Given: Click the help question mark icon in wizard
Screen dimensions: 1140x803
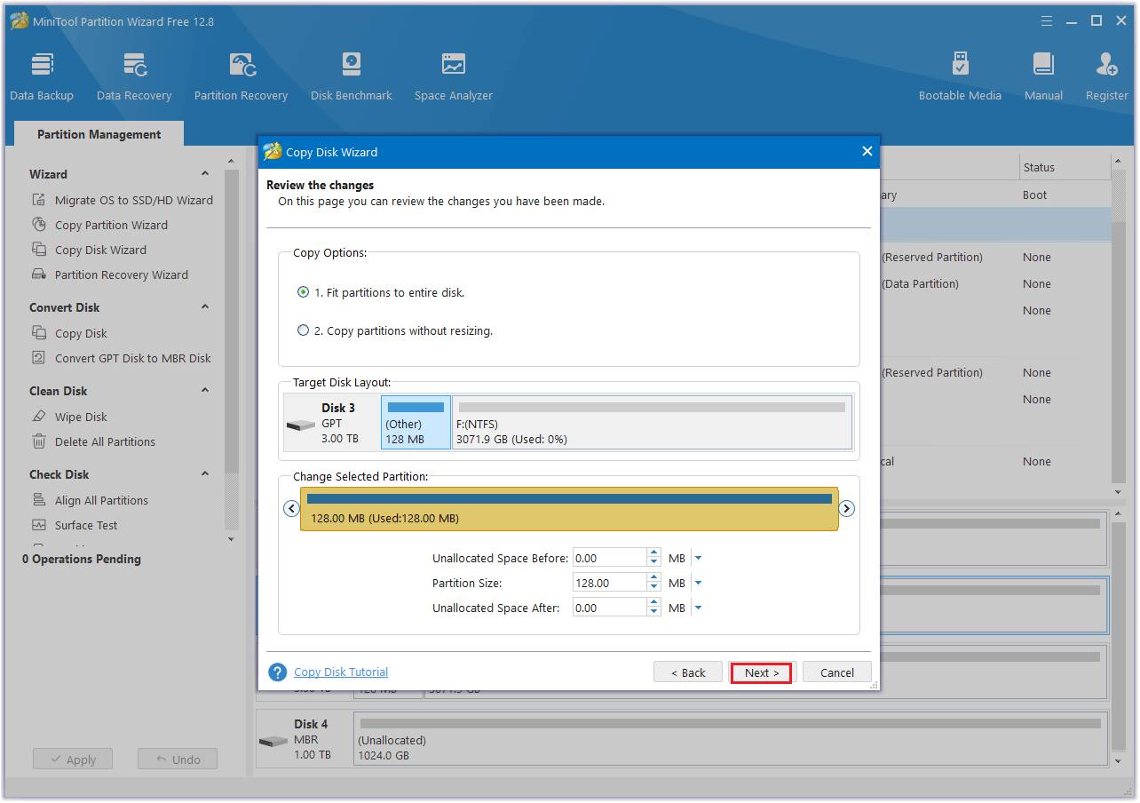Looking at the screenshot, I should click(x=278, y=672).
